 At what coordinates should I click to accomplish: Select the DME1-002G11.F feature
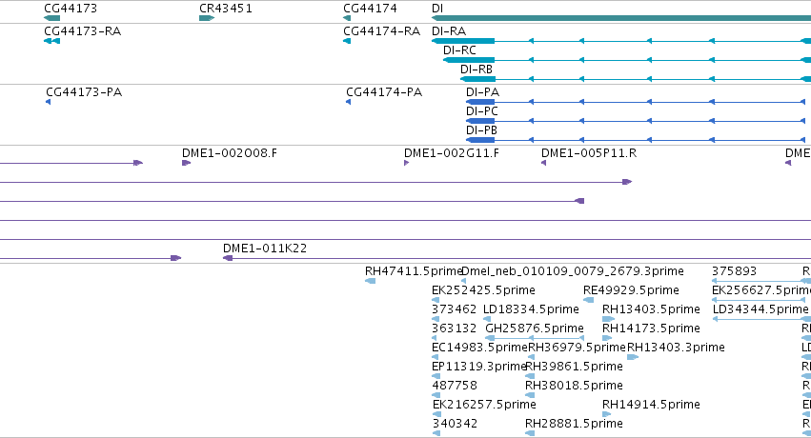(452, 153)
